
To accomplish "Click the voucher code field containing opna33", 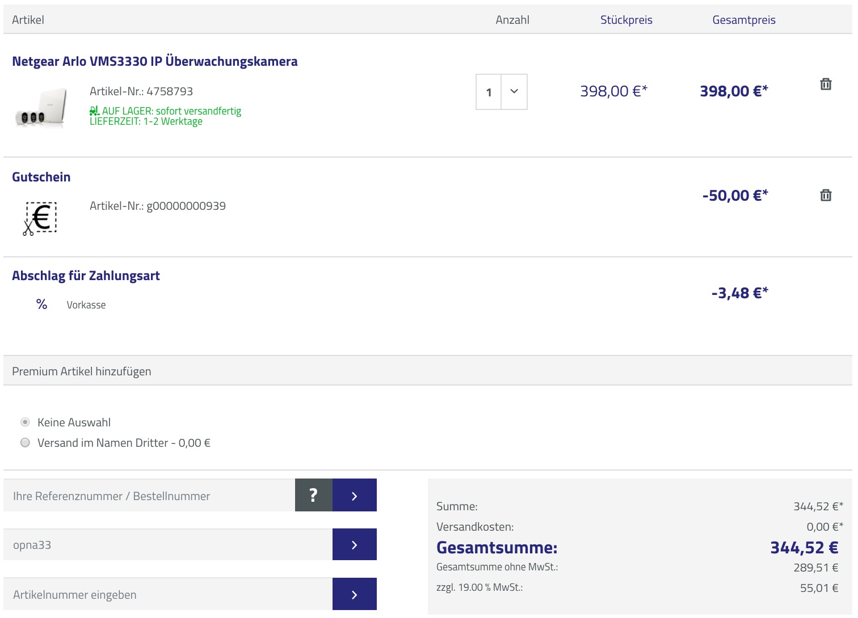I will coord(168,545).
